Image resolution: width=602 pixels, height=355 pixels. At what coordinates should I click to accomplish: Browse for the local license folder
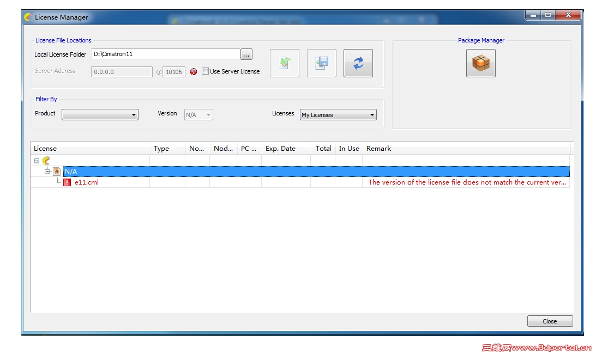[x=246, y=54]
